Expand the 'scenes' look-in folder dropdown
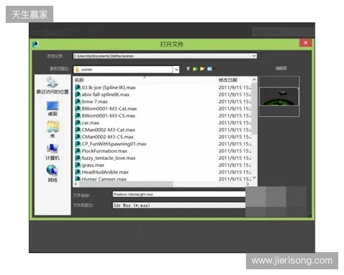The height and width of the screenshot is (275, 344). tap(177, 69)
